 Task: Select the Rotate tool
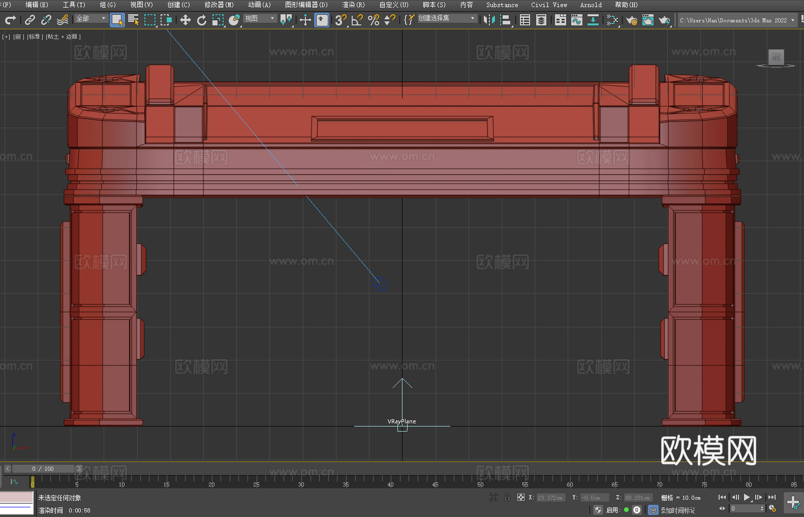(202, 20)
